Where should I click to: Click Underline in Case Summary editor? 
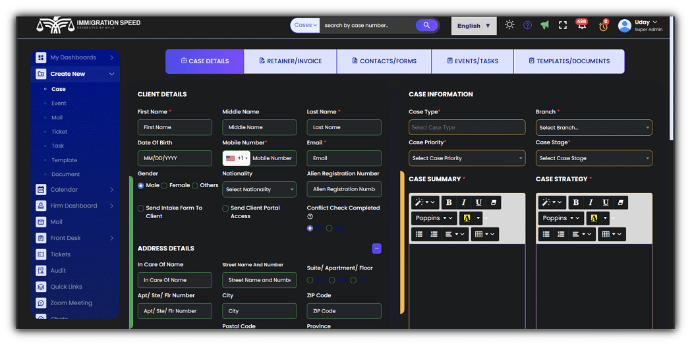[478, 202]
